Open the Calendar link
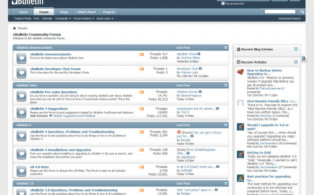Screen dimensions: 314x195 (47, 18)
